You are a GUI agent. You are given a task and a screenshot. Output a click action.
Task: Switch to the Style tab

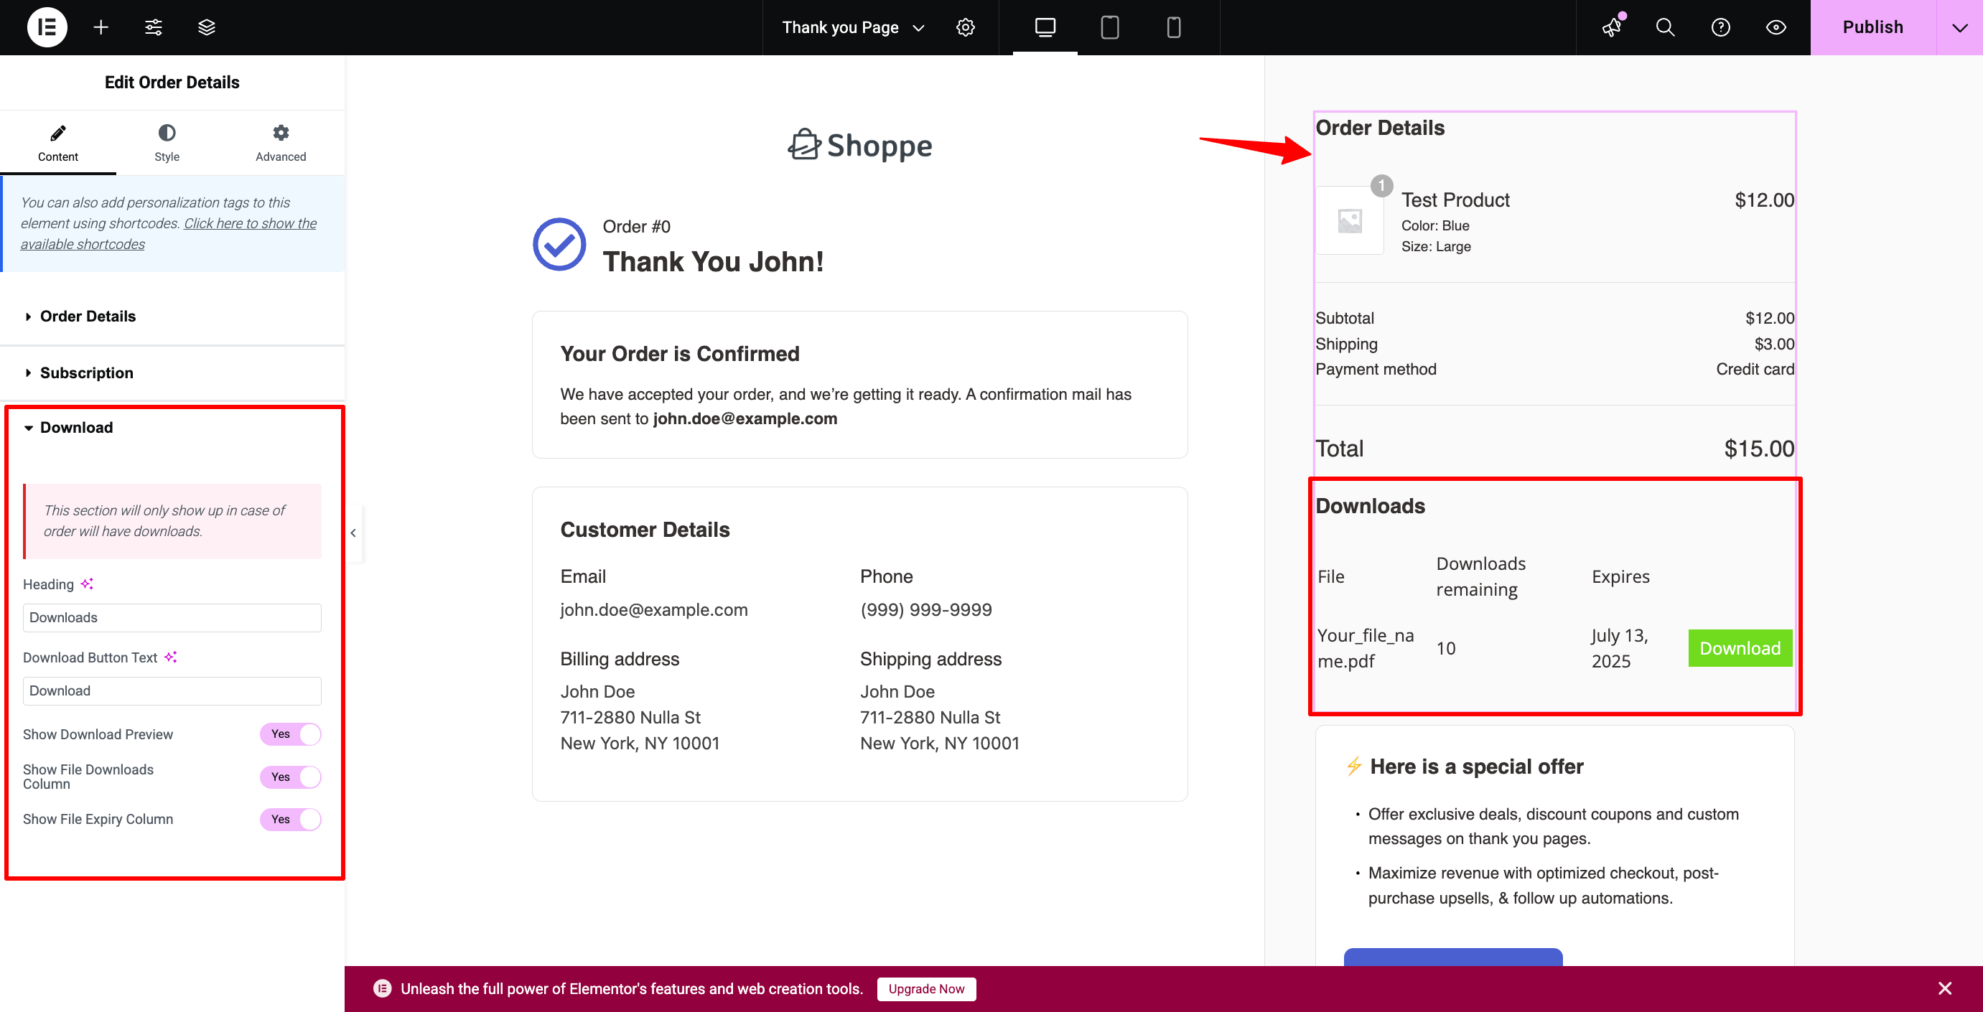point(167,143)
